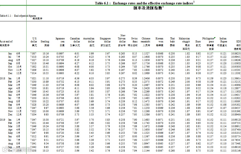Select Singapore dollar value 5.98
241x154 pixels.
tap(108, 85)
